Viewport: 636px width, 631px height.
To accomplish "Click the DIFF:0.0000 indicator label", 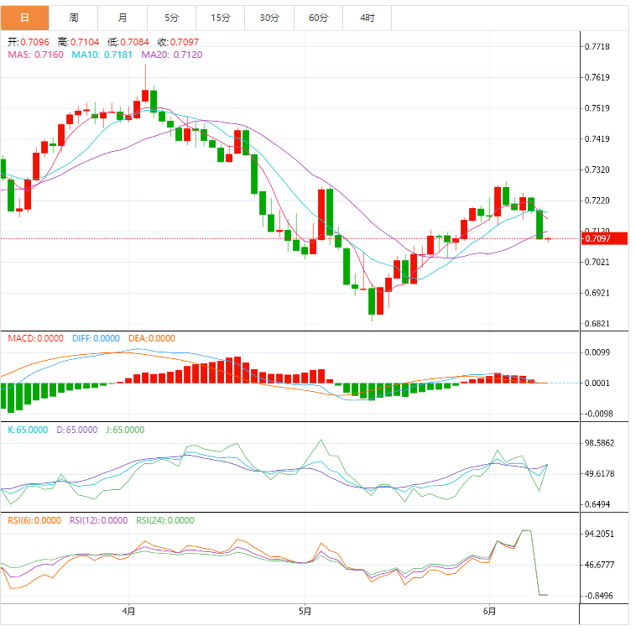I will [96, 338].
